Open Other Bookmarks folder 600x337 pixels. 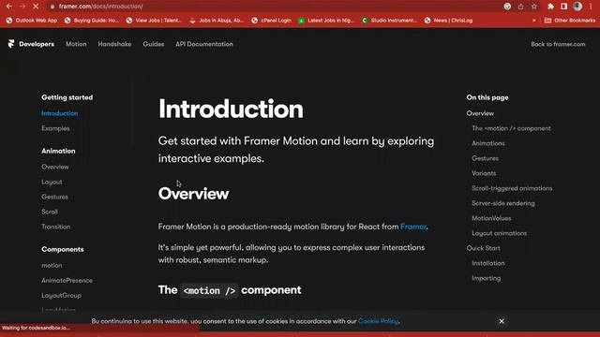click(x=570, y=21)
